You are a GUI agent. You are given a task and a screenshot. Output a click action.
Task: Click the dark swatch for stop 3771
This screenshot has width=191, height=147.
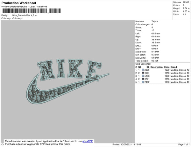tap(143, 79)
